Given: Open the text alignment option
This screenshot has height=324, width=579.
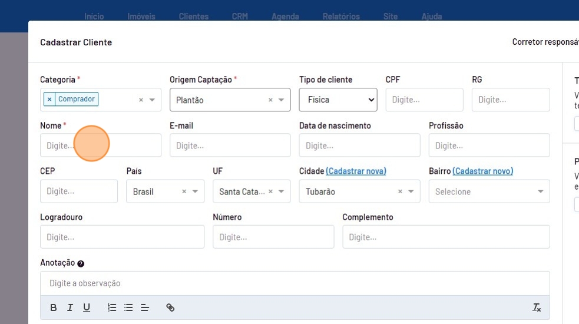Looking at the screenshot, I should [145, 308].
